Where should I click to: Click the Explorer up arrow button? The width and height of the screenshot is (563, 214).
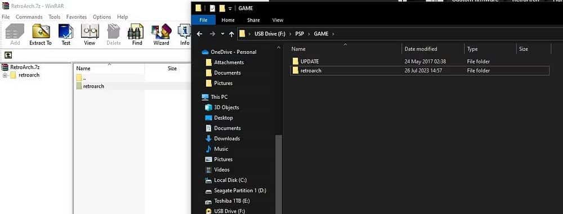pos(231,34)
